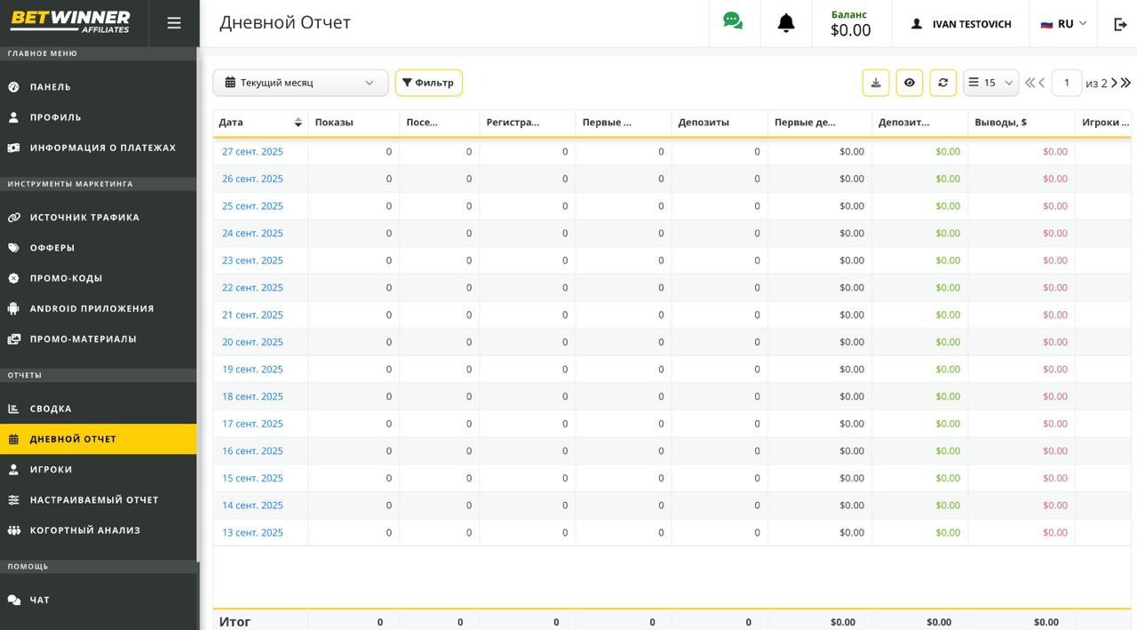This screenshot has width=1137, height=630.
Task: Click the logout icon in header
Action: [1120, 24]
